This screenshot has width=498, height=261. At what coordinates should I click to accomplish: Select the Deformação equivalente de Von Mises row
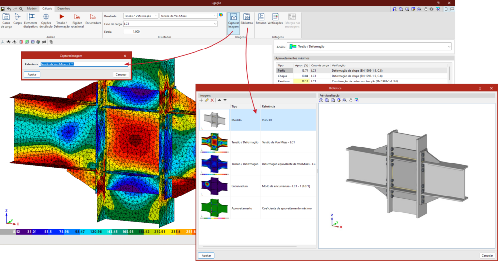(x=257, y=164)
